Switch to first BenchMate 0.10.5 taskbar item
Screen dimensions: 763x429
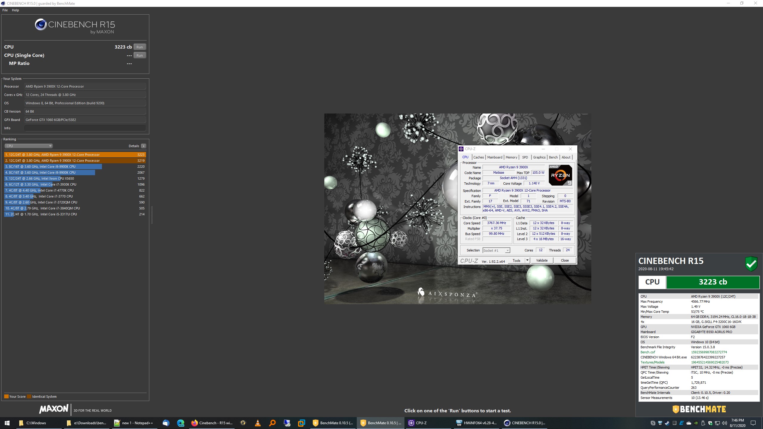[x=333, y=423]
